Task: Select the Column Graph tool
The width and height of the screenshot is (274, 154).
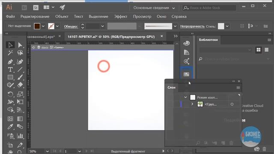Action: point(20,136)
